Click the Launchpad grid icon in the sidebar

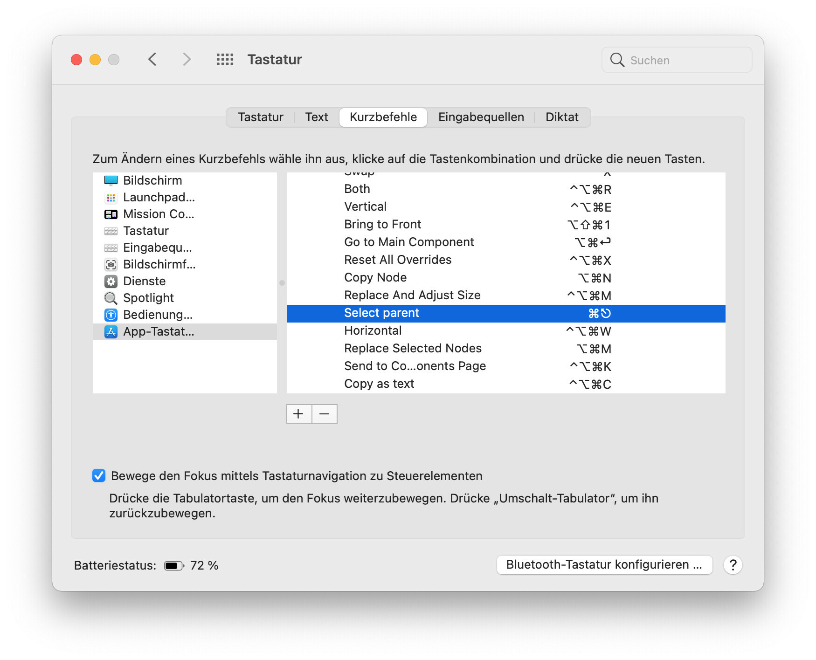tap(111, 198)
